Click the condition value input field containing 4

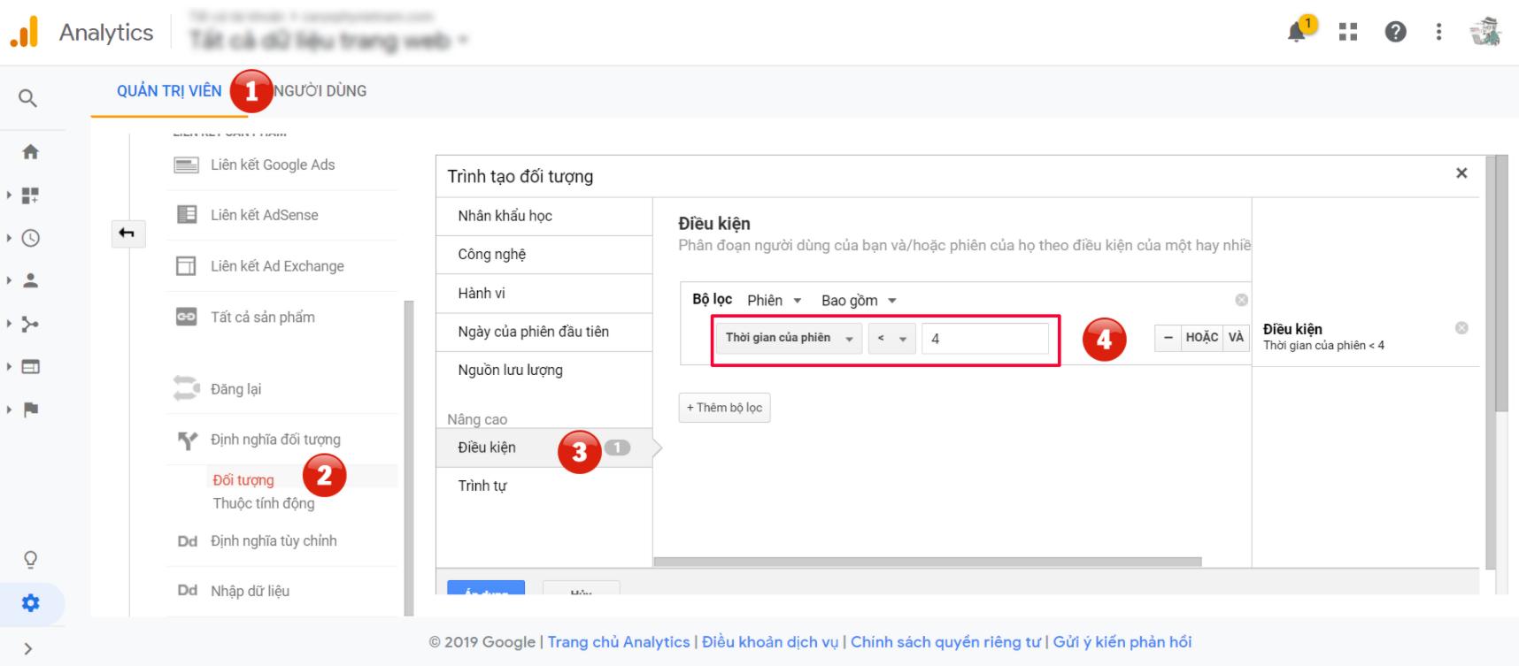point(985,339)
